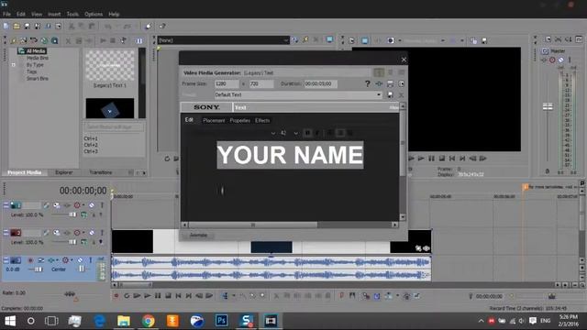Switch to the Explorer tab
The height and width of the screenshot is (330, 587).
[64, 172]
